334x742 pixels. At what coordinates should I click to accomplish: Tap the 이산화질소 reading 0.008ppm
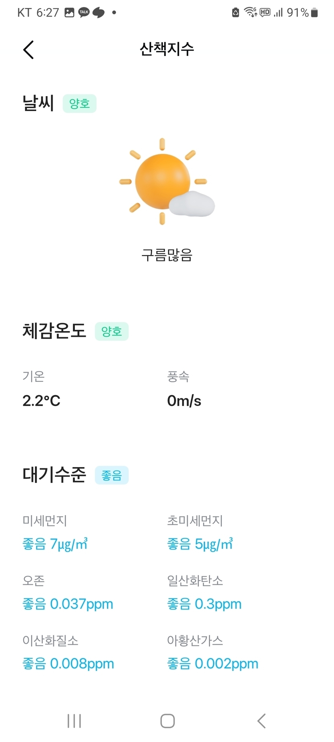click(68, 664)
